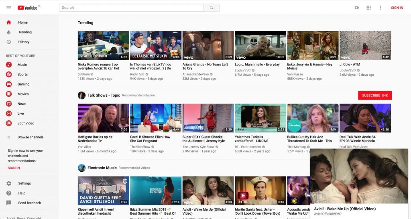Open Esko, Josylvio & Hansie thumbnail
Viewport: 411px width, 219px height.
click(x=313, y=46)
